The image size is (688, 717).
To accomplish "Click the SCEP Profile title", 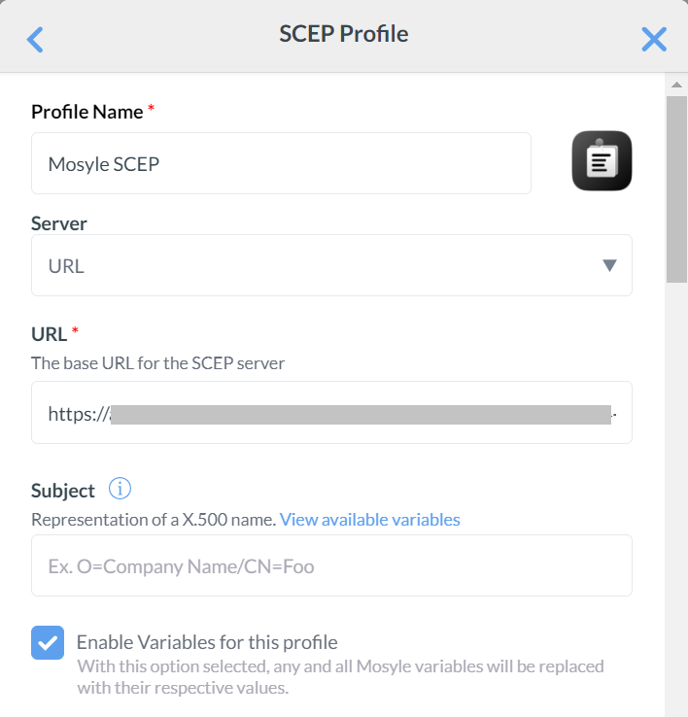I will pos(344,34).
